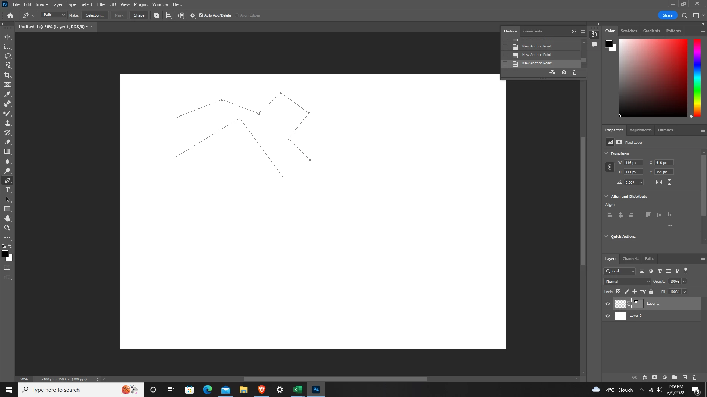Screen dimensions: 707x397
Task: Select the Crop tool
Action: pyautogui.click(x=7, y=75)
